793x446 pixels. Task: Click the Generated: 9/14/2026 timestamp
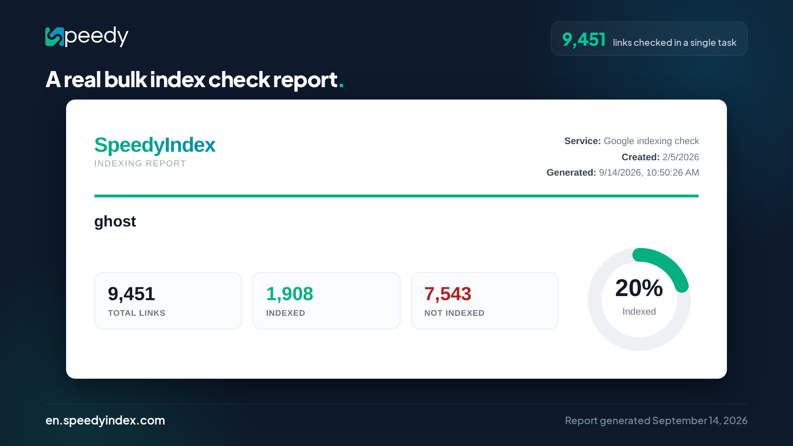click(622, 173)
